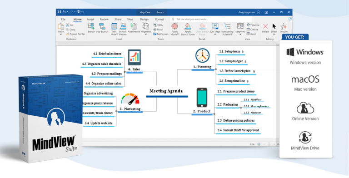Open the Text Note dropdown arrow
Image resolution: width=349 pixels, height=178 pixels.
click(x=117, y=35)
